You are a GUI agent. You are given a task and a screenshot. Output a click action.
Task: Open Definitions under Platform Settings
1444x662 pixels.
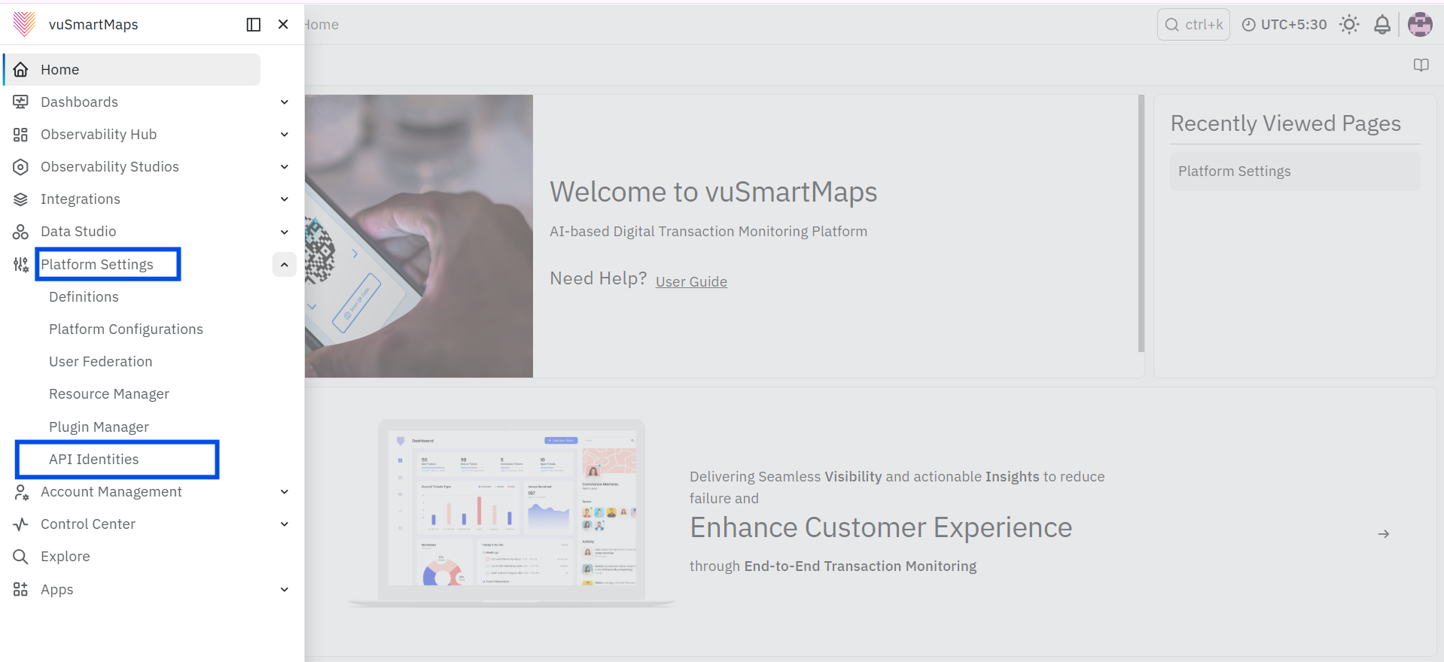84,297
